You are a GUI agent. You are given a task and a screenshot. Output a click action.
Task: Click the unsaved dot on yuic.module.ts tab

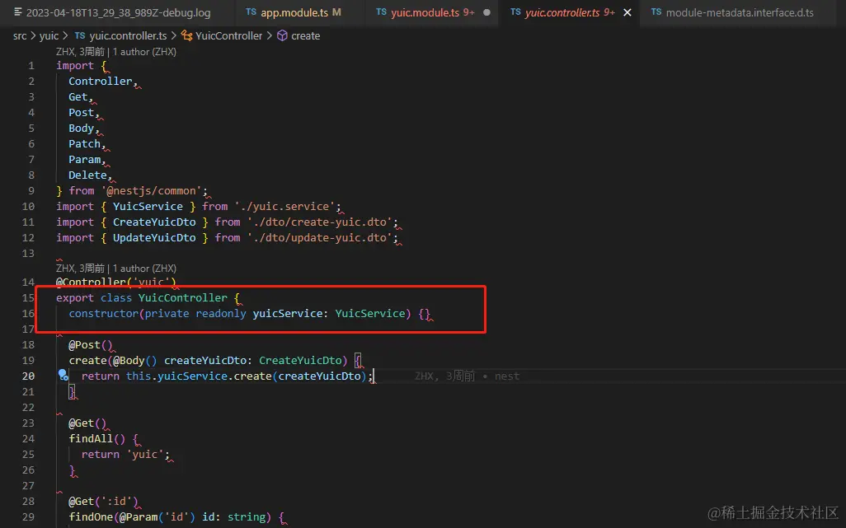tap(486, 12)
